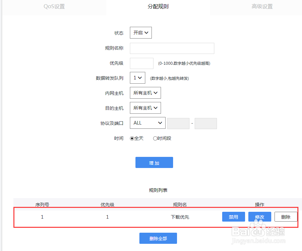Click the start port input field
This screenshot has height=251, width=302.
178,124
